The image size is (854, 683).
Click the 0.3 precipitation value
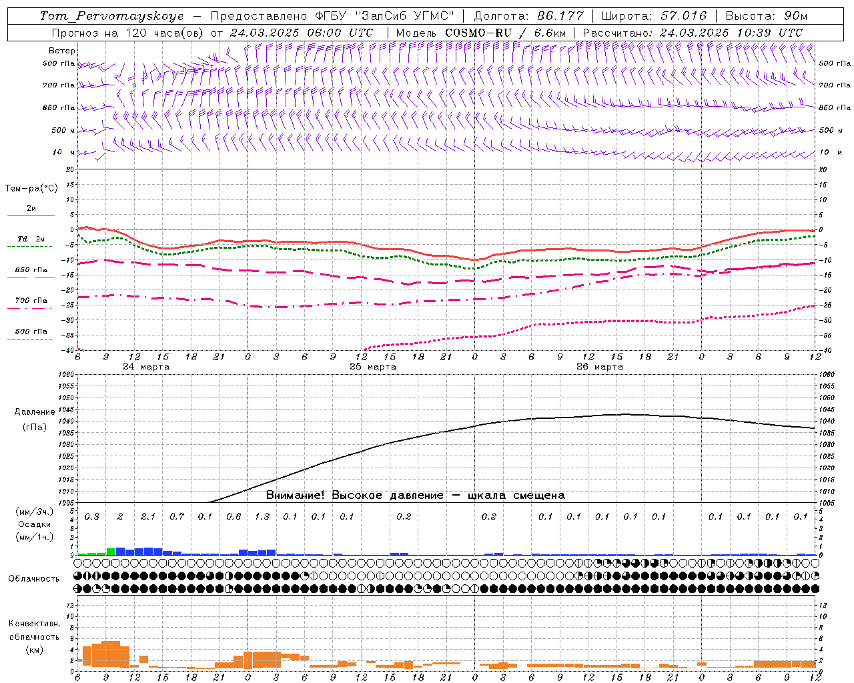(x=92, y=517)
